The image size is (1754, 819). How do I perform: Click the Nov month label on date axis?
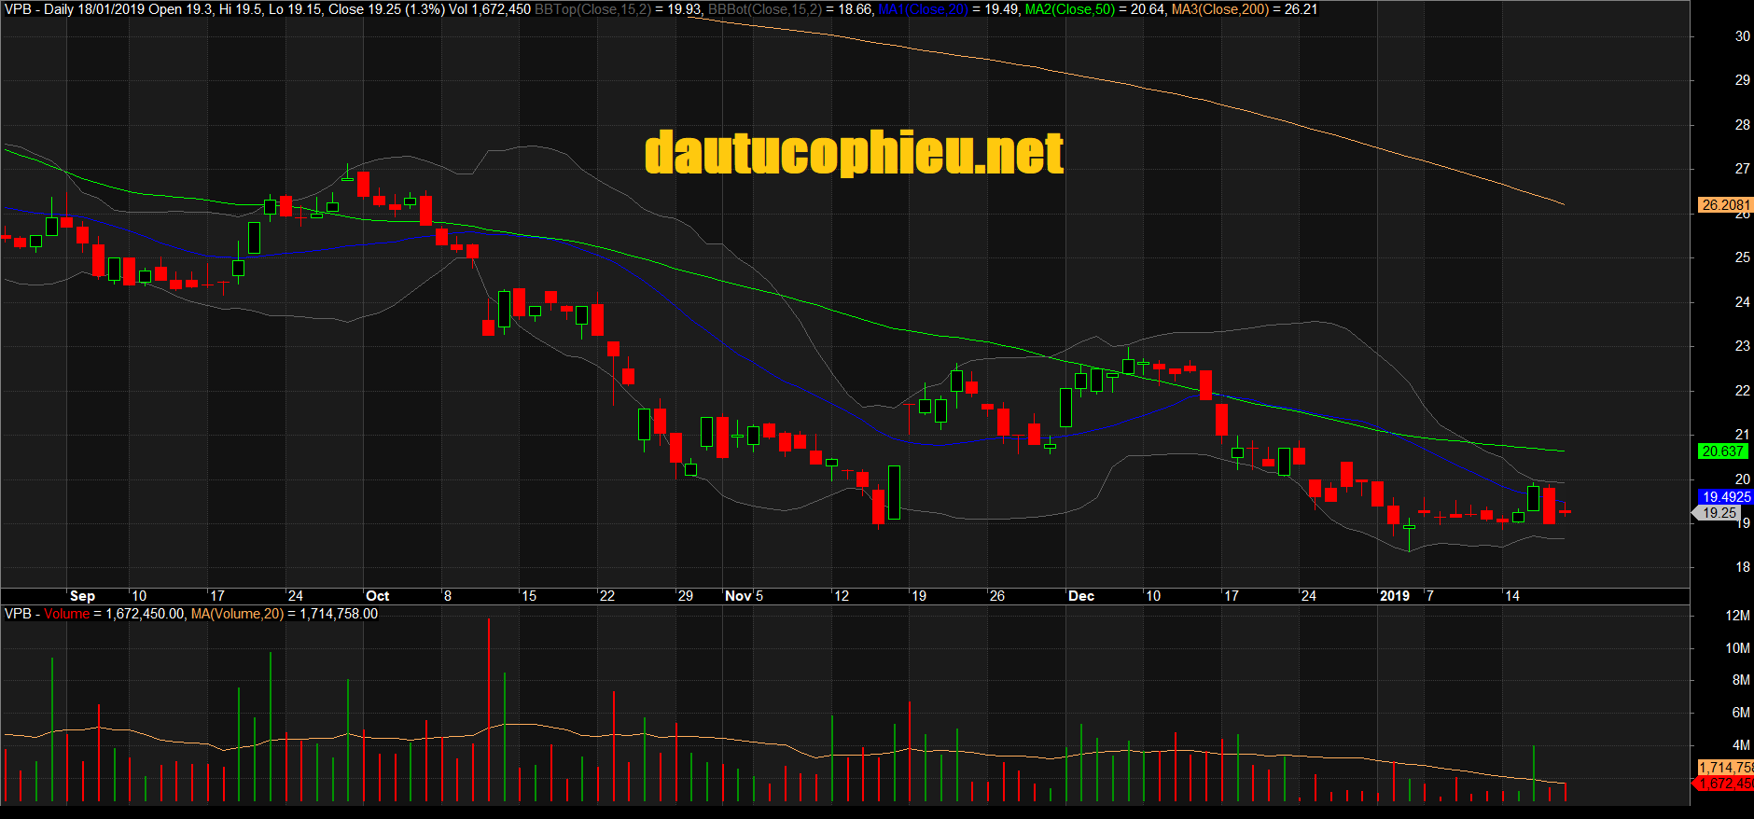click(738, 596)
